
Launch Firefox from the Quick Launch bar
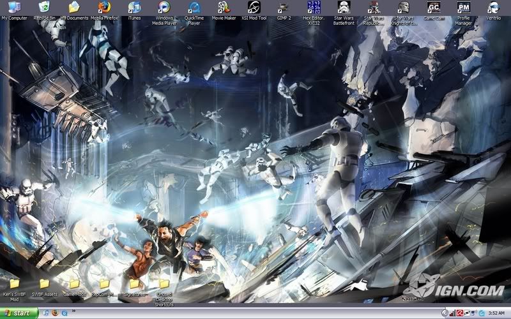(55, 313)
